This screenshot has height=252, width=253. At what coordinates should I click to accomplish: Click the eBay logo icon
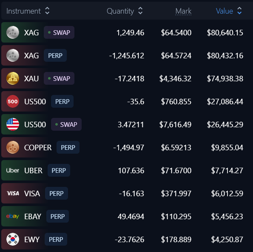13,216
